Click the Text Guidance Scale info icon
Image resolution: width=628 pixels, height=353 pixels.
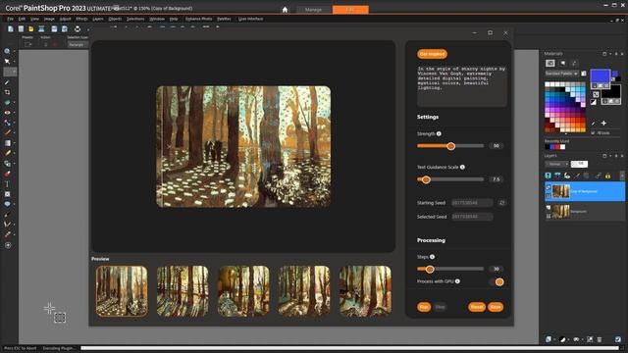click(462, 167)
